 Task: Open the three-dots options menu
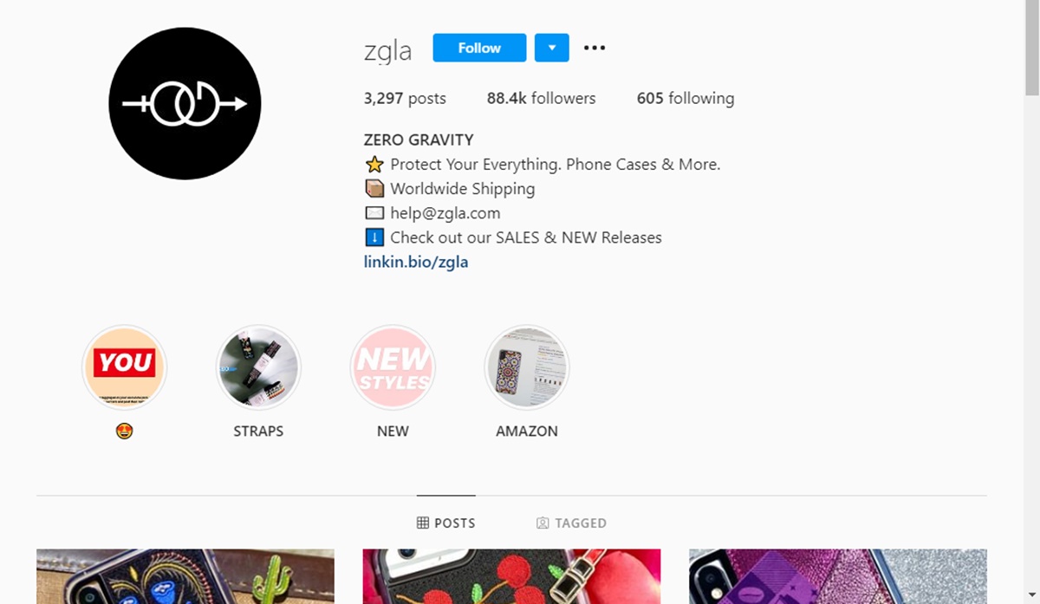[595, 48]
